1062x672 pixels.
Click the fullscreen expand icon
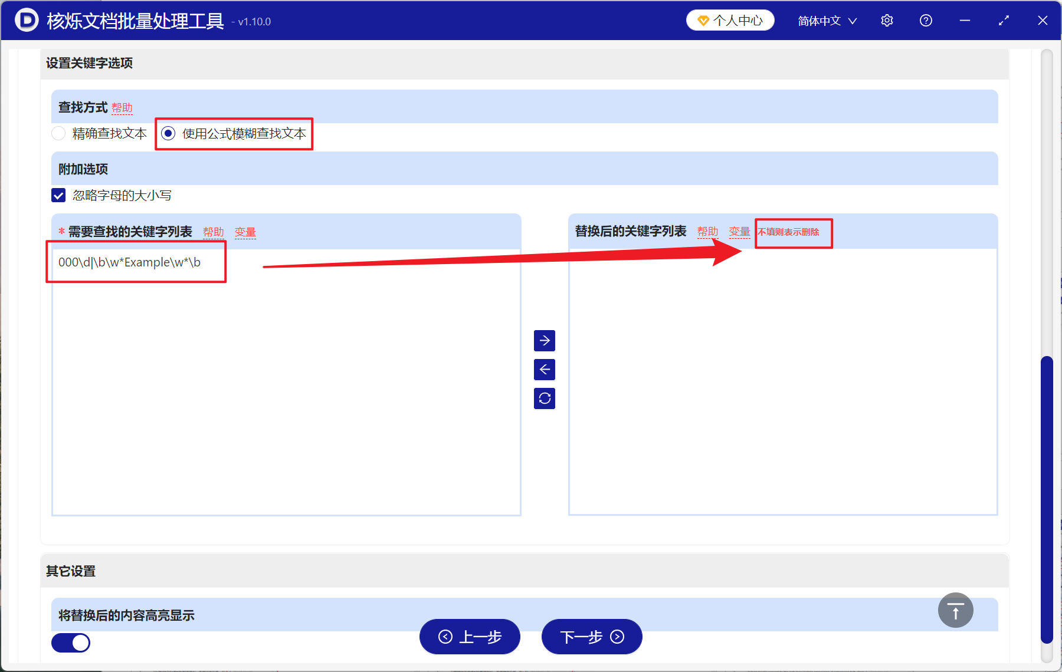pos(1004,20)
